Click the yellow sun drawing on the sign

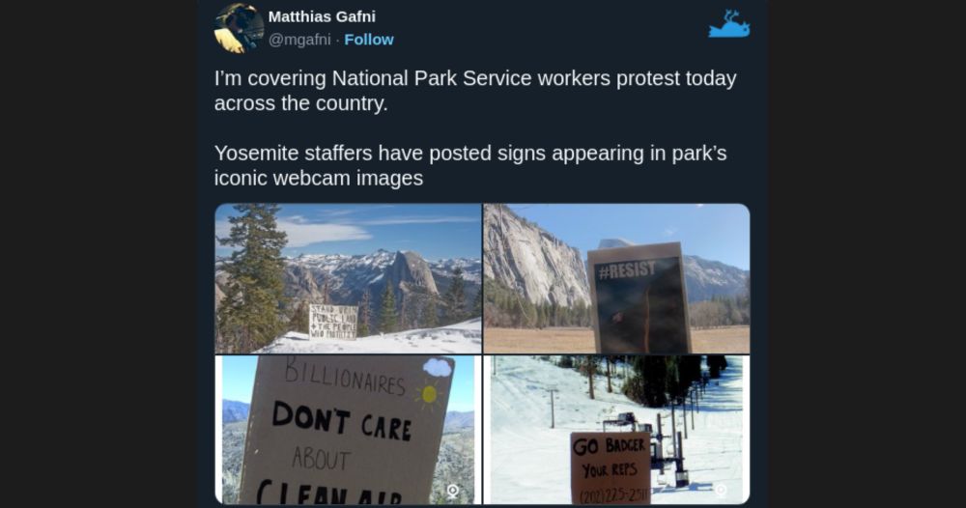429,394
